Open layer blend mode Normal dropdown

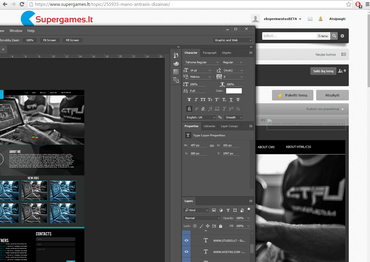(x=202, y=218)
